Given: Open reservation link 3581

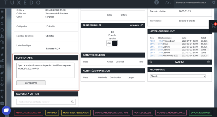Looking at the screenshot, I should coord(152,56).
